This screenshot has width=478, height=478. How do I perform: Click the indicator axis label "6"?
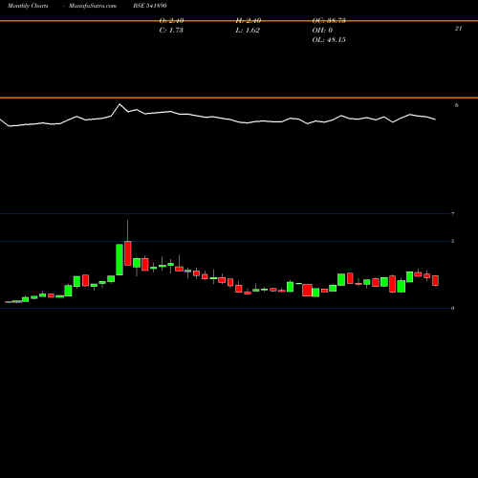(457, 105)
